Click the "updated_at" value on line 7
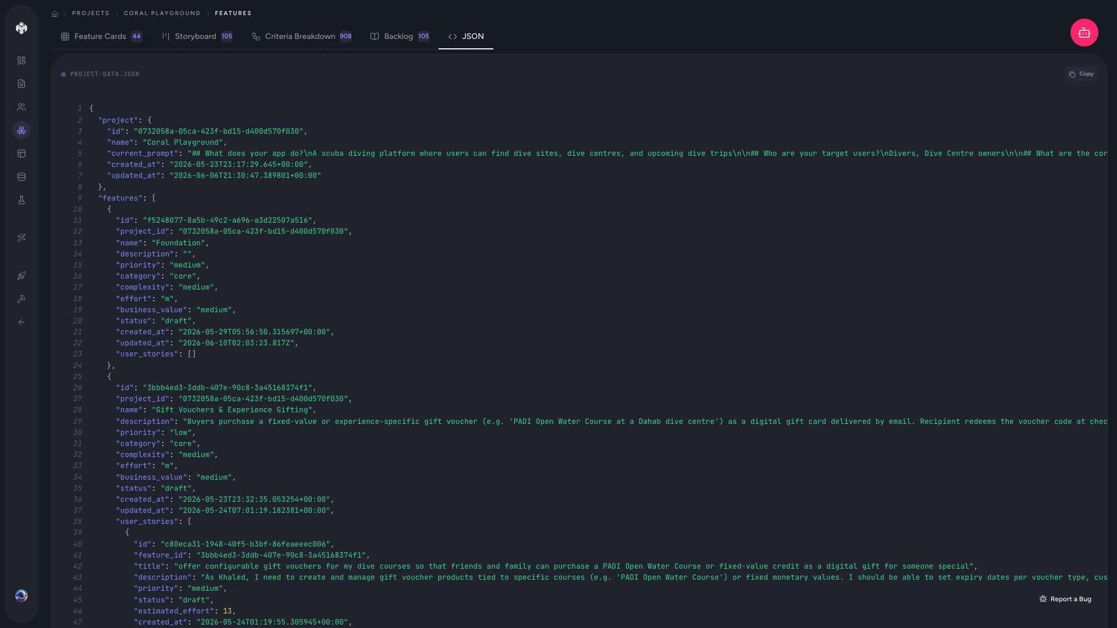 coord(245,176)
